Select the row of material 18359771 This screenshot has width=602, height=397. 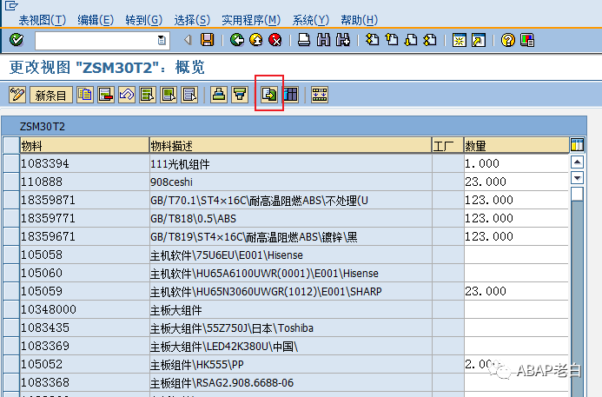pos(11,218)
